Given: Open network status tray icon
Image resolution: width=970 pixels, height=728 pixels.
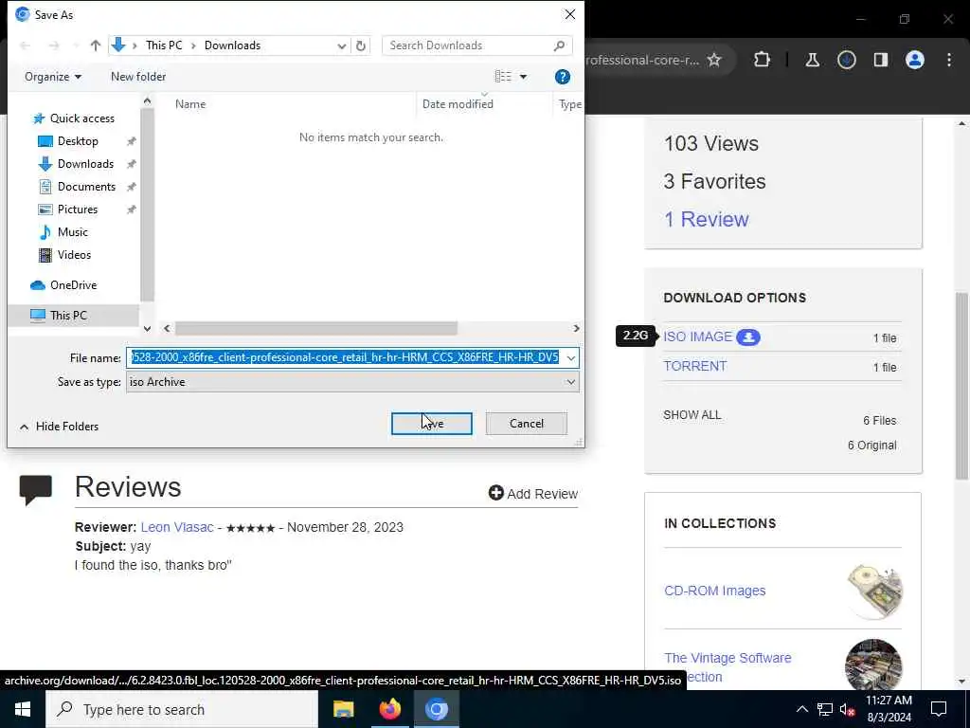Looking at the screenshot, I should 825,709.
